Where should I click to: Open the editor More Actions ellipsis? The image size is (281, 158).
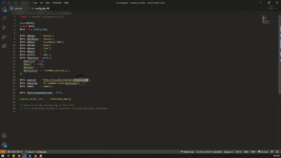(x=277, y=8)
